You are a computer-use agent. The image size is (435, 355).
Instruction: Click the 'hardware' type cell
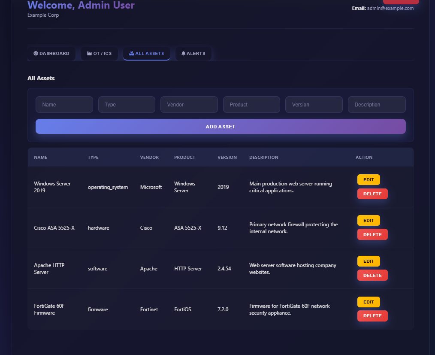99,228
